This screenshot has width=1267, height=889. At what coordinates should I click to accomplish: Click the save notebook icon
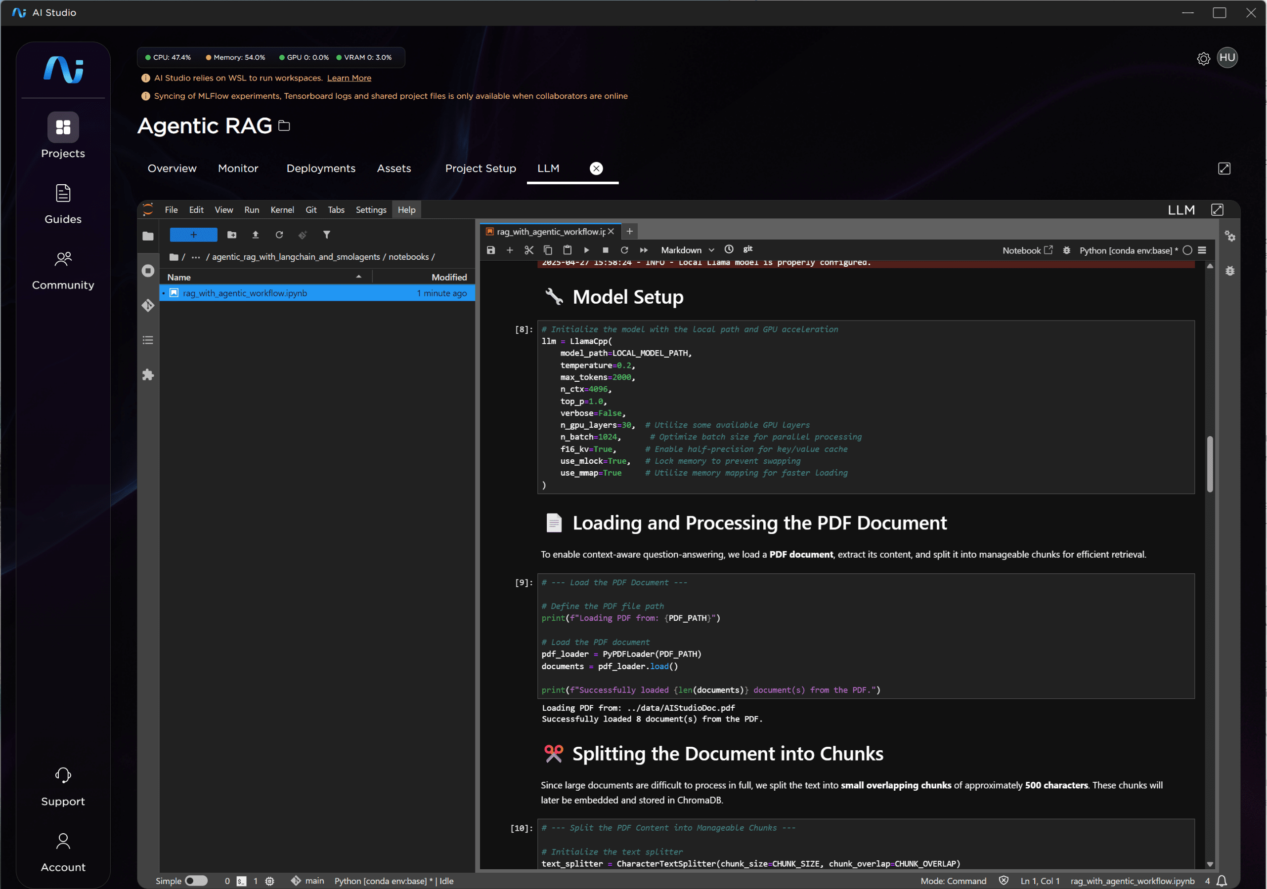click(x=490, y=250)
